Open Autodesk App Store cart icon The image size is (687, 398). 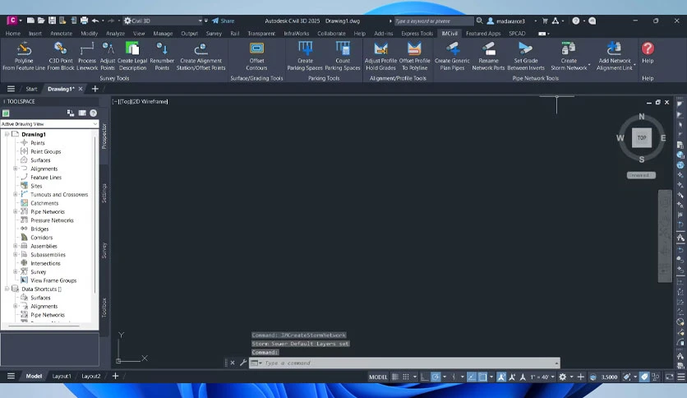[545, 21]
